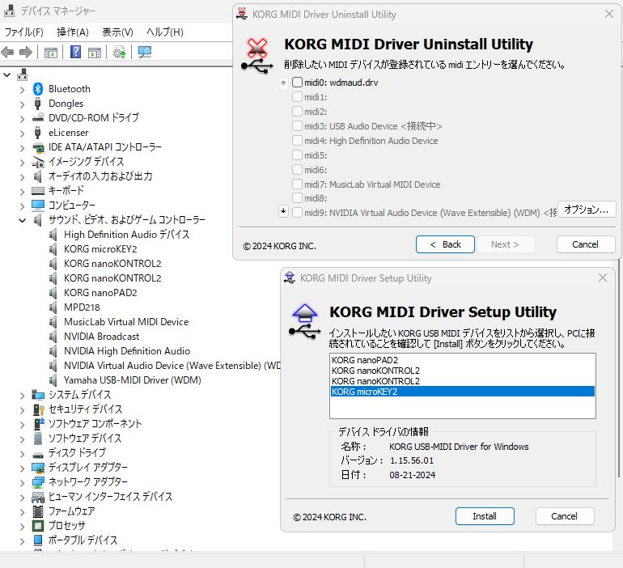
Task: Open the 操作(A) menu
Action: (73, 32)
